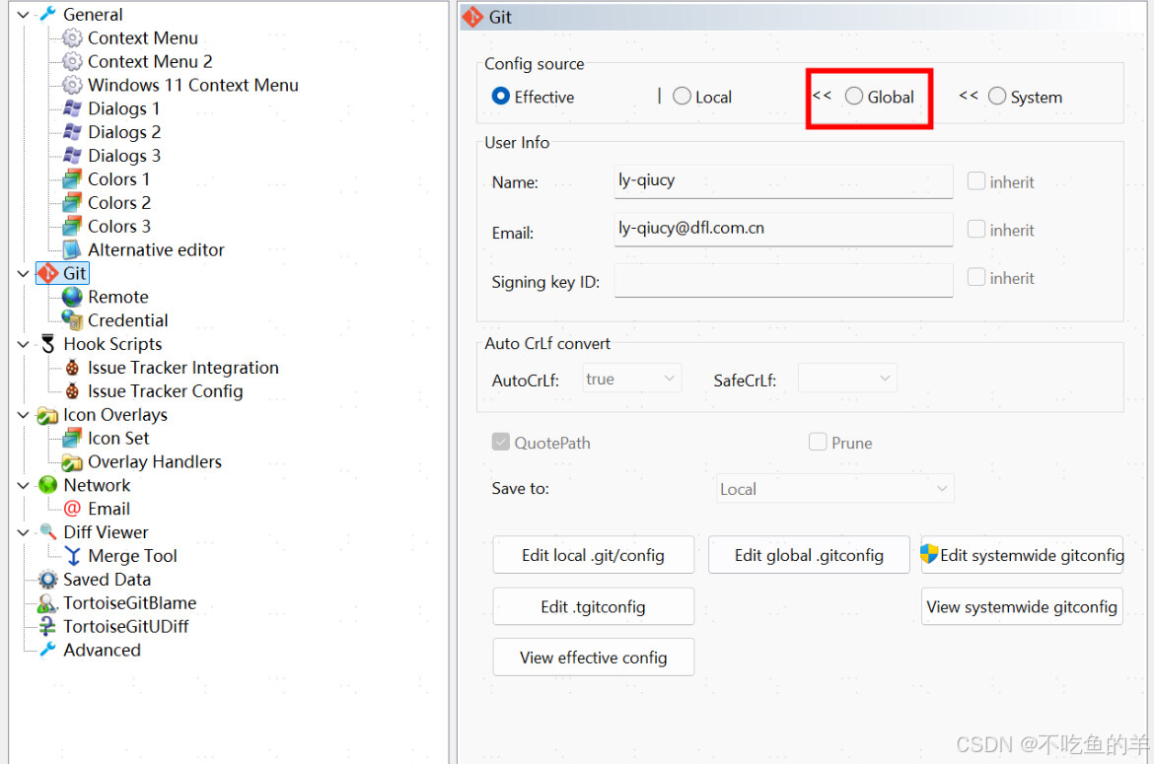Viewport: 1154px width, 764px height.
Task: Select the Local config source radio
Action: tap(683, 97)
